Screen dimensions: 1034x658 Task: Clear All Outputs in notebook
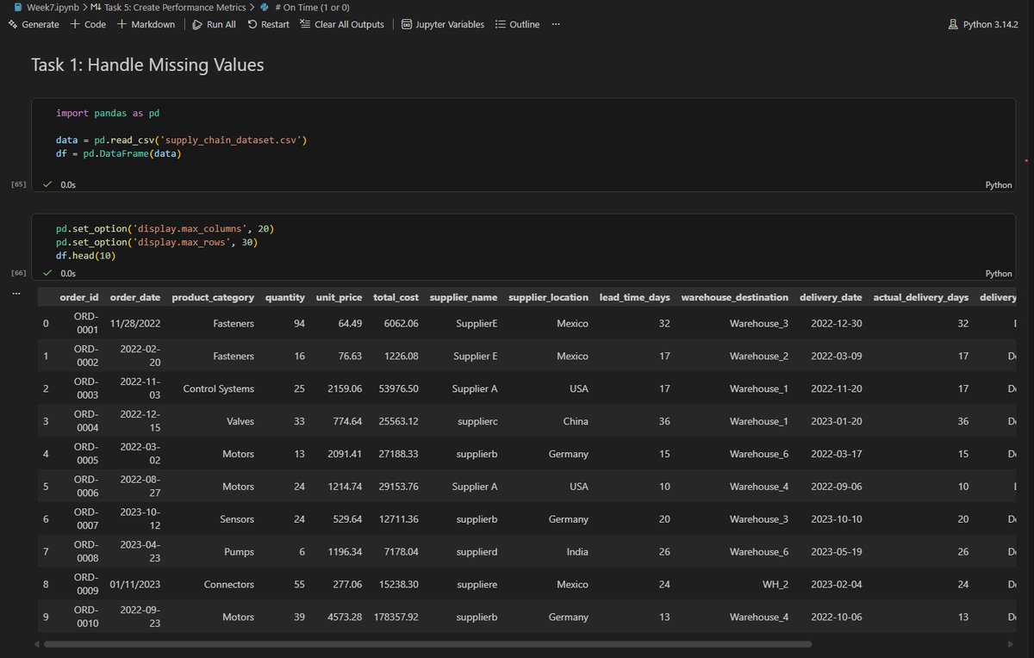point(341,24)
